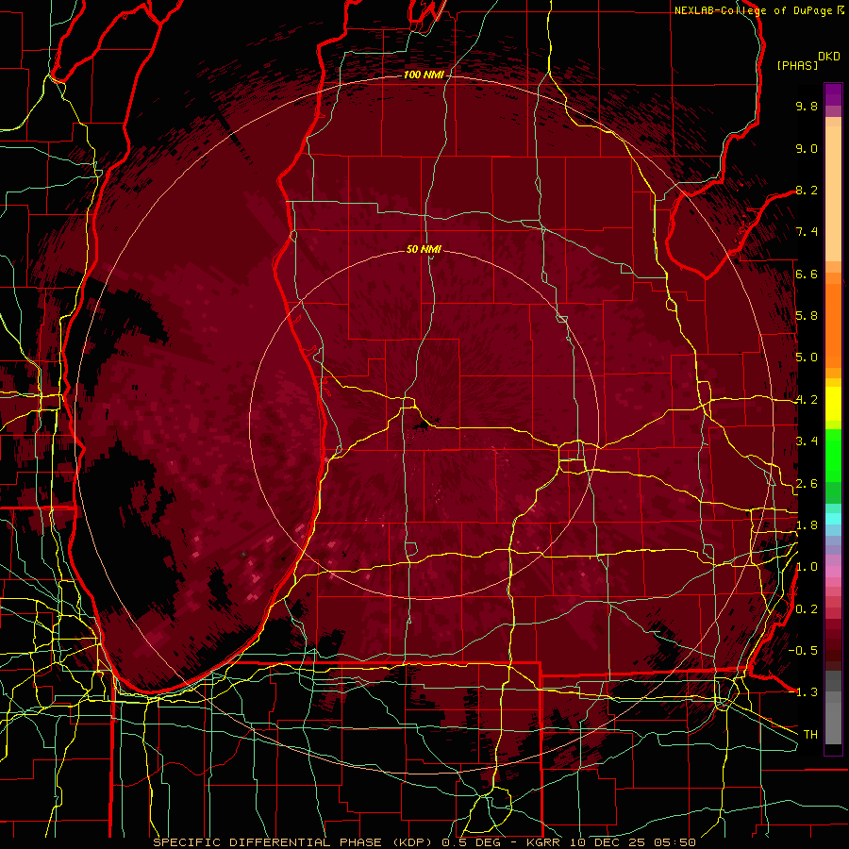
Task: Click the 7.4 scale value
Action: (x=807, y=232)
